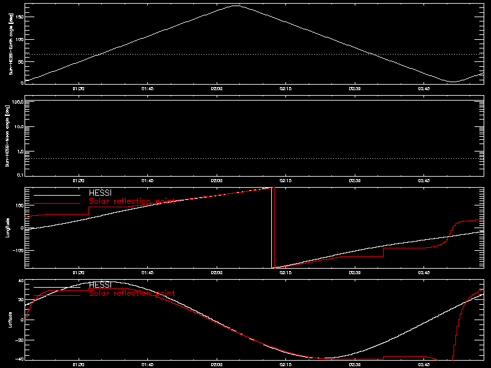Click the "100.0" tick on Sun-HESSI-Noon axis
Screen dimensions: 491x368
[18, 102]
